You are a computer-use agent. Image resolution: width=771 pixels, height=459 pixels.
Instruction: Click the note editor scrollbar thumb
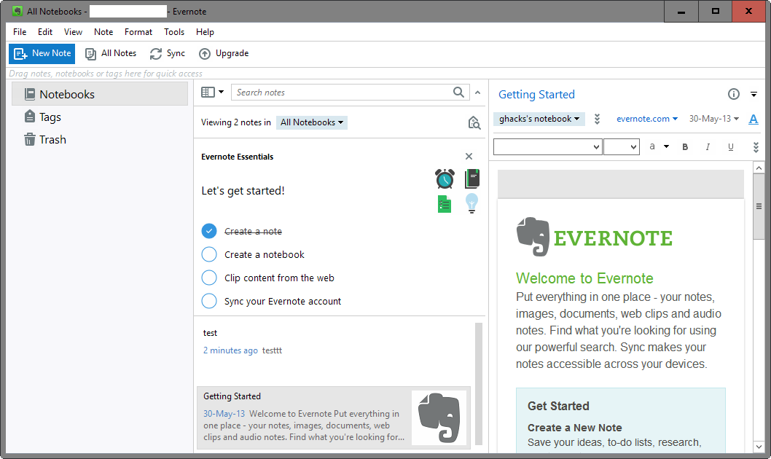759,206
